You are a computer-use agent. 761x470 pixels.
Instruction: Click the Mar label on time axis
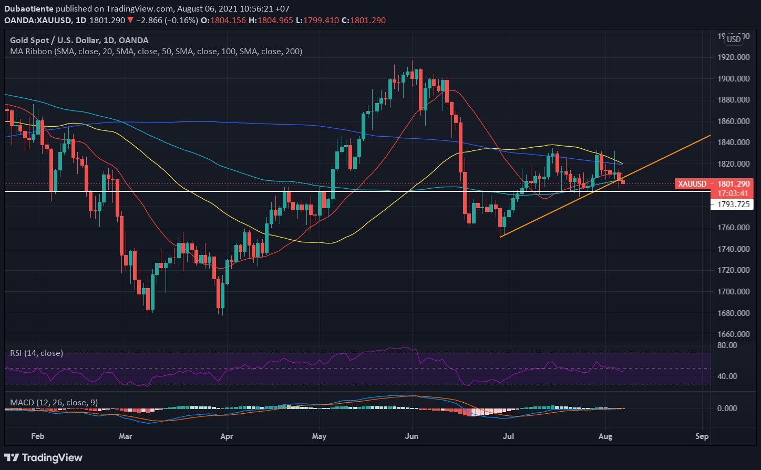125,436
